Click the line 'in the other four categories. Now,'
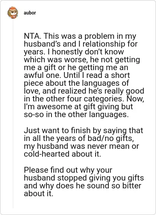Image resolution: width=156 pixels, height=215 pixels. (84, 99)
